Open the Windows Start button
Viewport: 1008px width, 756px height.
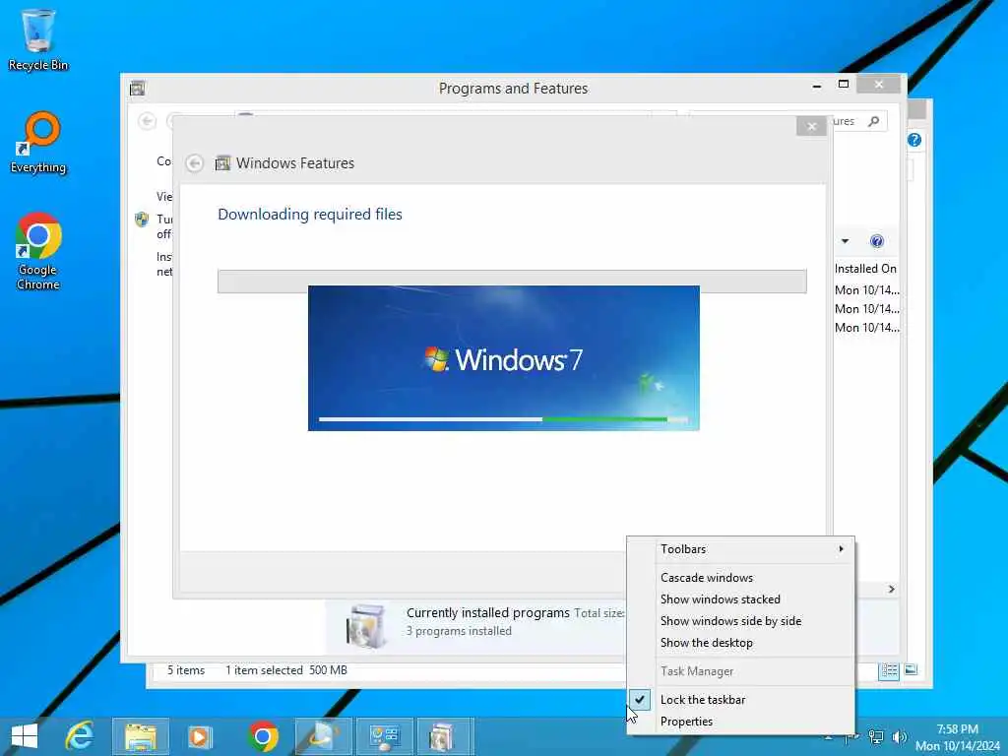[x=25, y=736]
